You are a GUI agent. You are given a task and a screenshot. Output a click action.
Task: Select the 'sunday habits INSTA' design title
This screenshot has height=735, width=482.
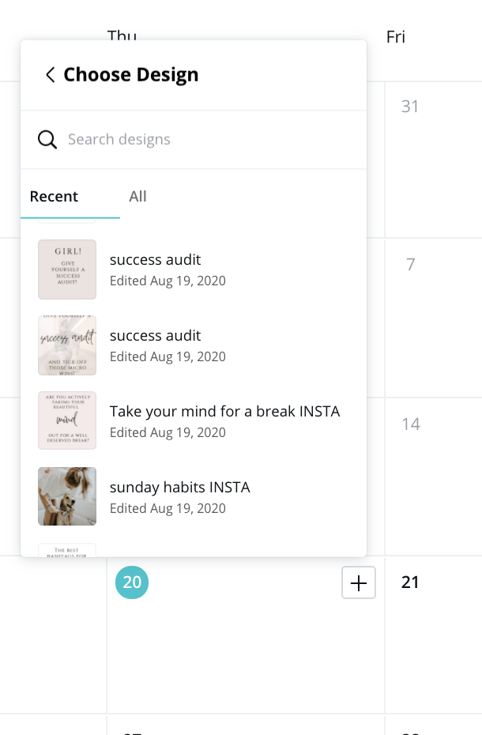pyautogui.click(x=179, y=488)
